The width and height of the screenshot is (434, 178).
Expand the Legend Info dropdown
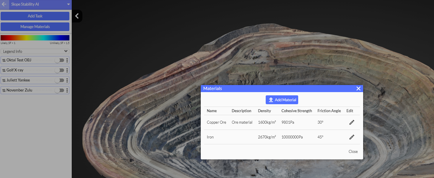(35, 51)
